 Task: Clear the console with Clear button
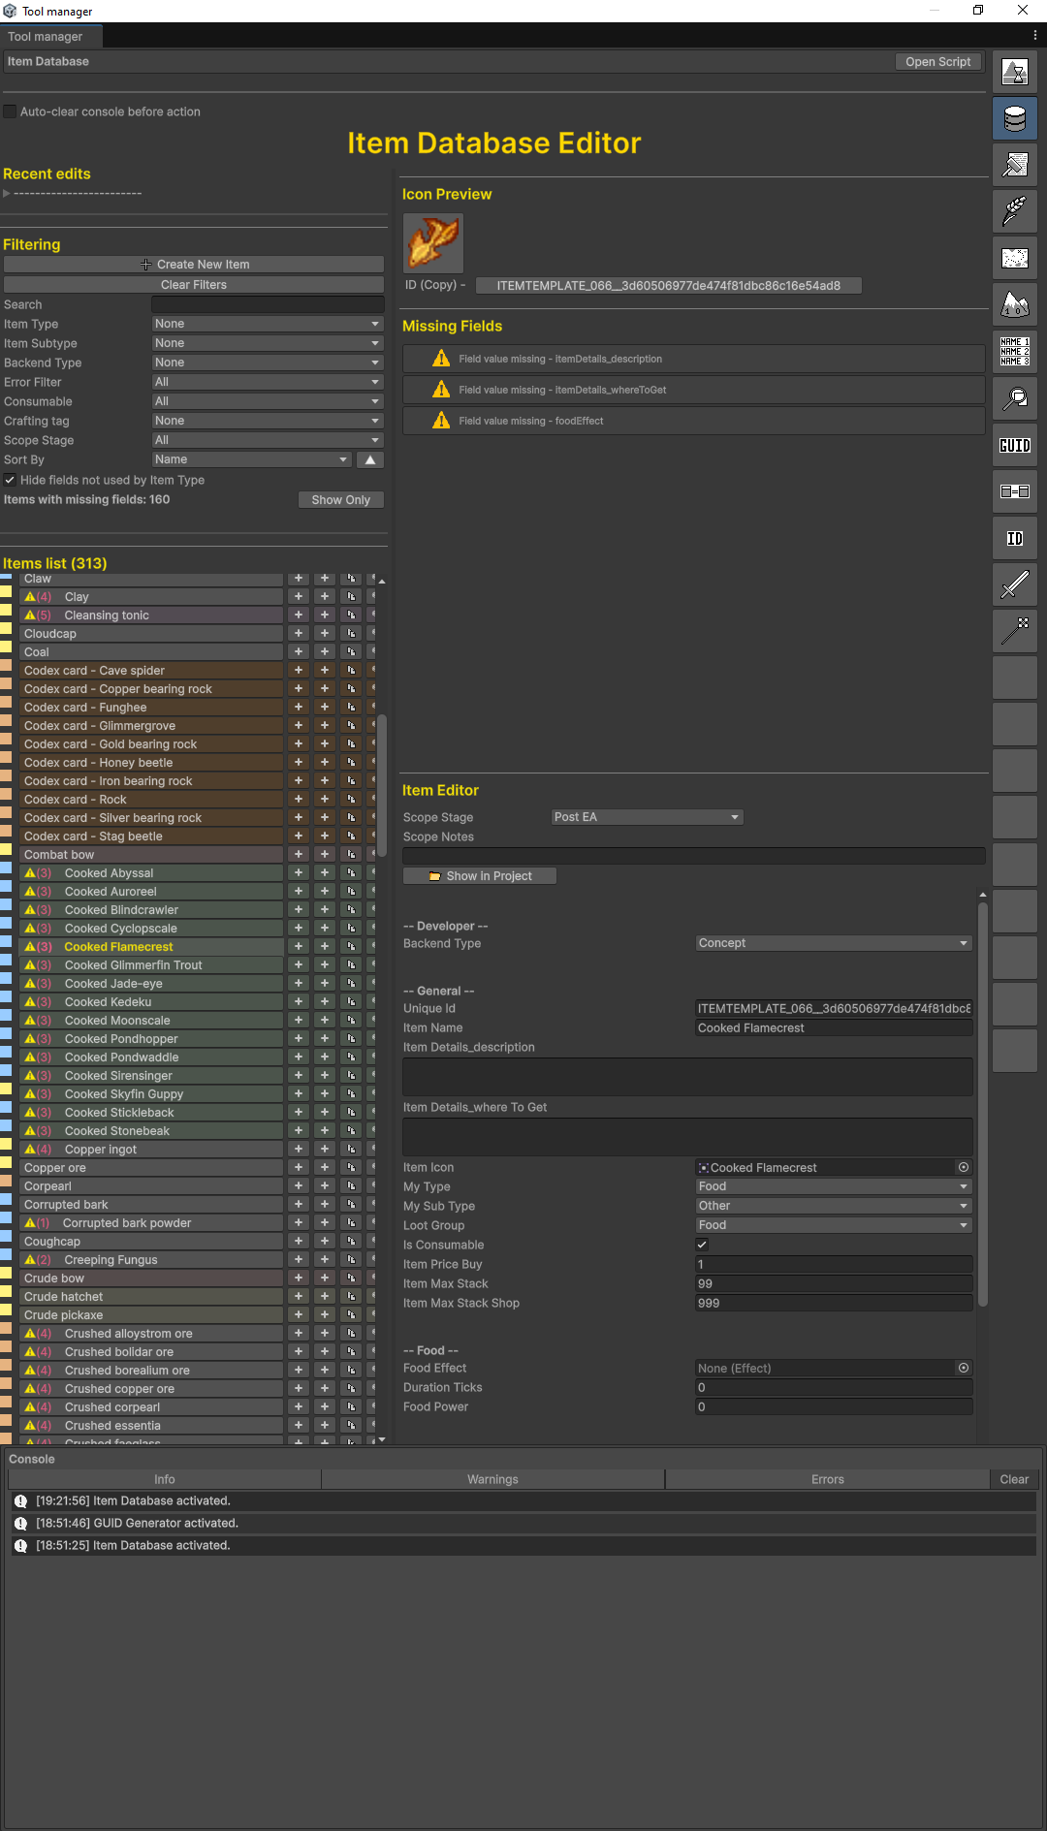[1014, 1479]
